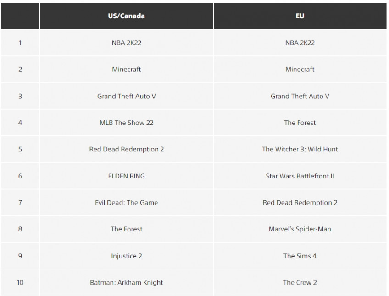
Task: Click the rank number 10 cell
Action: point(20,282)
